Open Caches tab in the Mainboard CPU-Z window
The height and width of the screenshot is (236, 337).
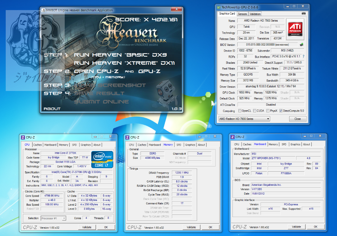pyautogui.click(x=247, y=144)
